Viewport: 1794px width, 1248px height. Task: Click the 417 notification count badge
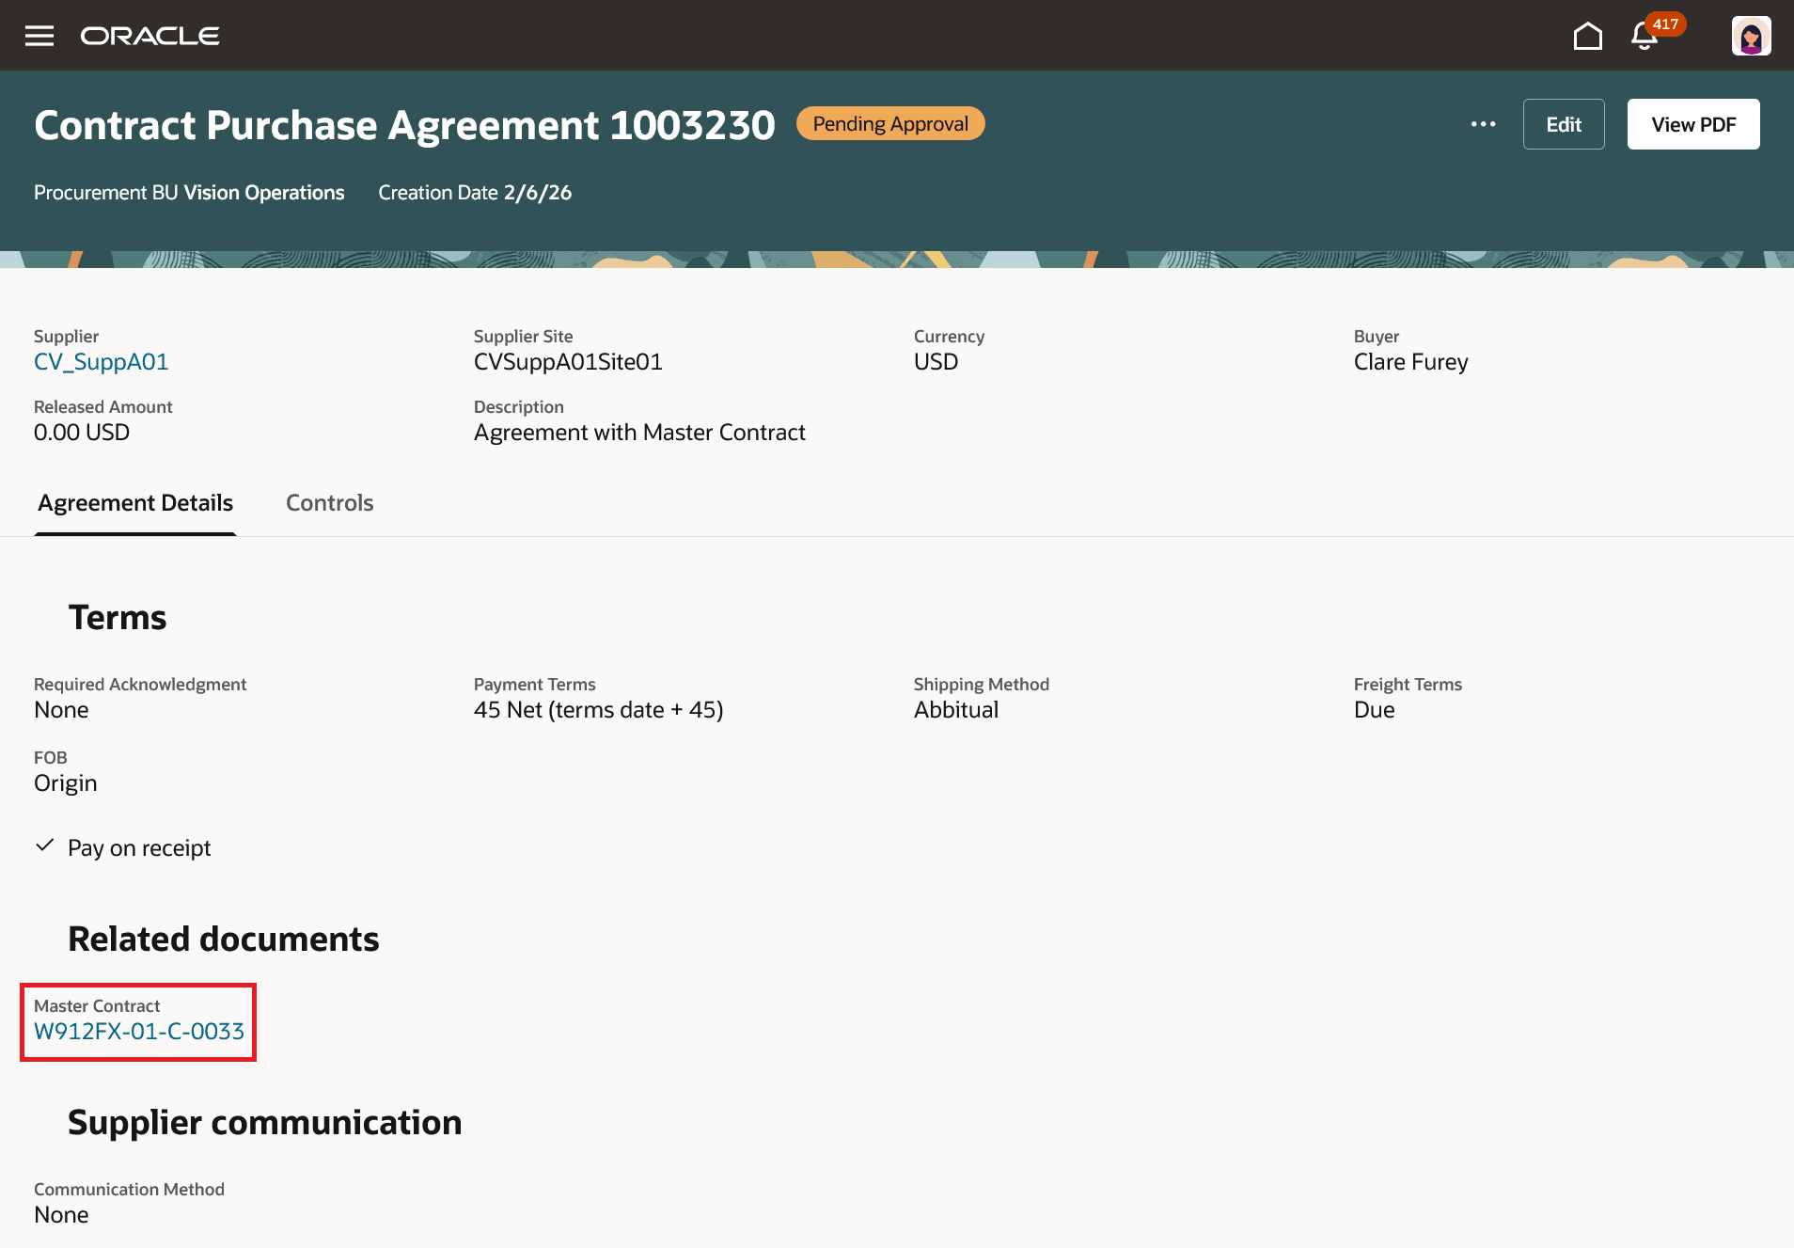pos(1666,24)
